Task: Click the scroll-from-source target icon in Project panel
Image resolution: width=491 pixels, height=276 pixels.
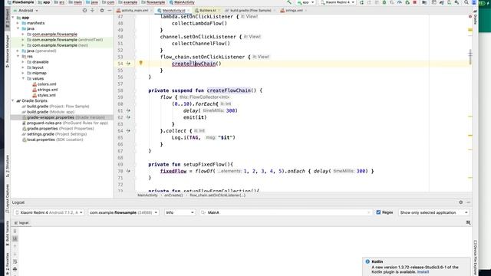Action: point(84,10)
